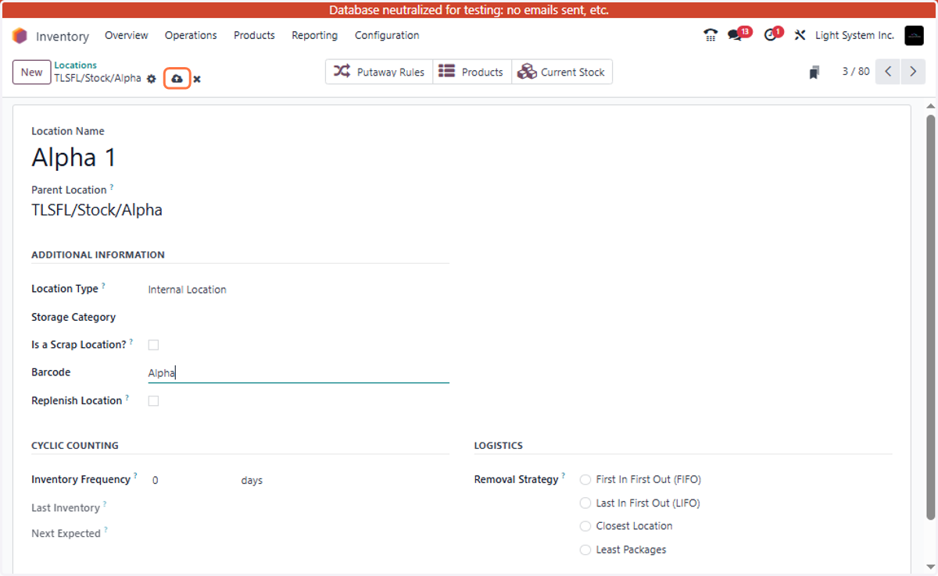Click the Parent Location help question mark

[x=111, y=187]
